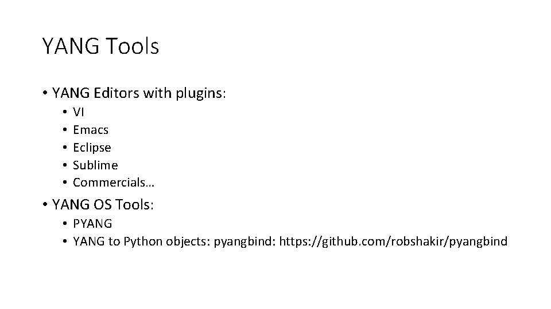Click the bullet point before "Sublime"
The height and width of the screenshot is (309, 551).
[66, 166]
